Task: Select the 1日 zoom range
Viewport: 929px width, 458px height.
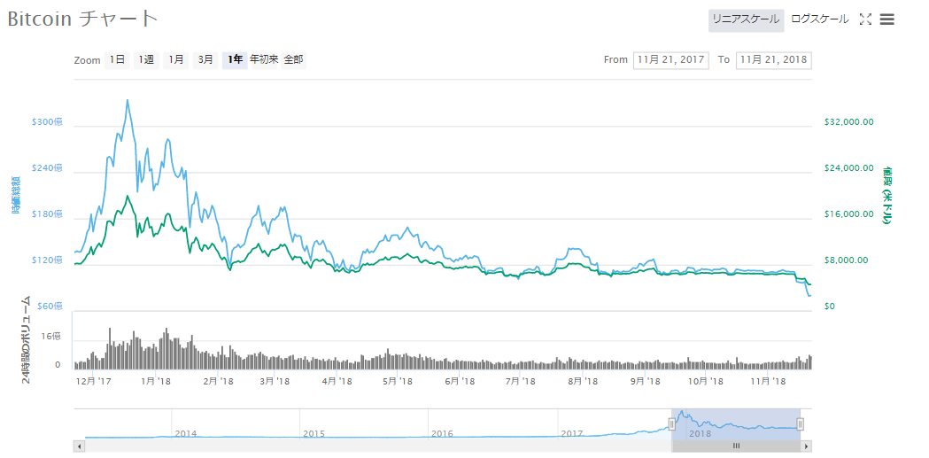Action: [117, 60]
